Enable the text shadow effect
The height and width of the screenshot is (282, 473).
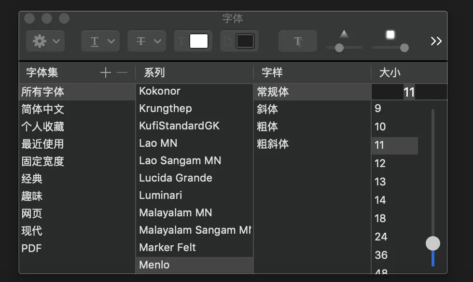pyautogui.click(x=297, y=41)
